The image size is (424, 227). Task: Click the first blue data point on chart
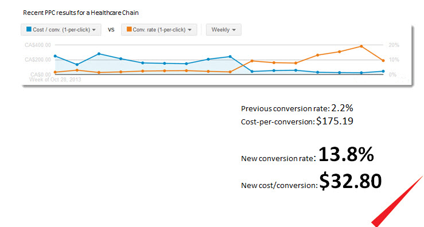coord(55,56)
